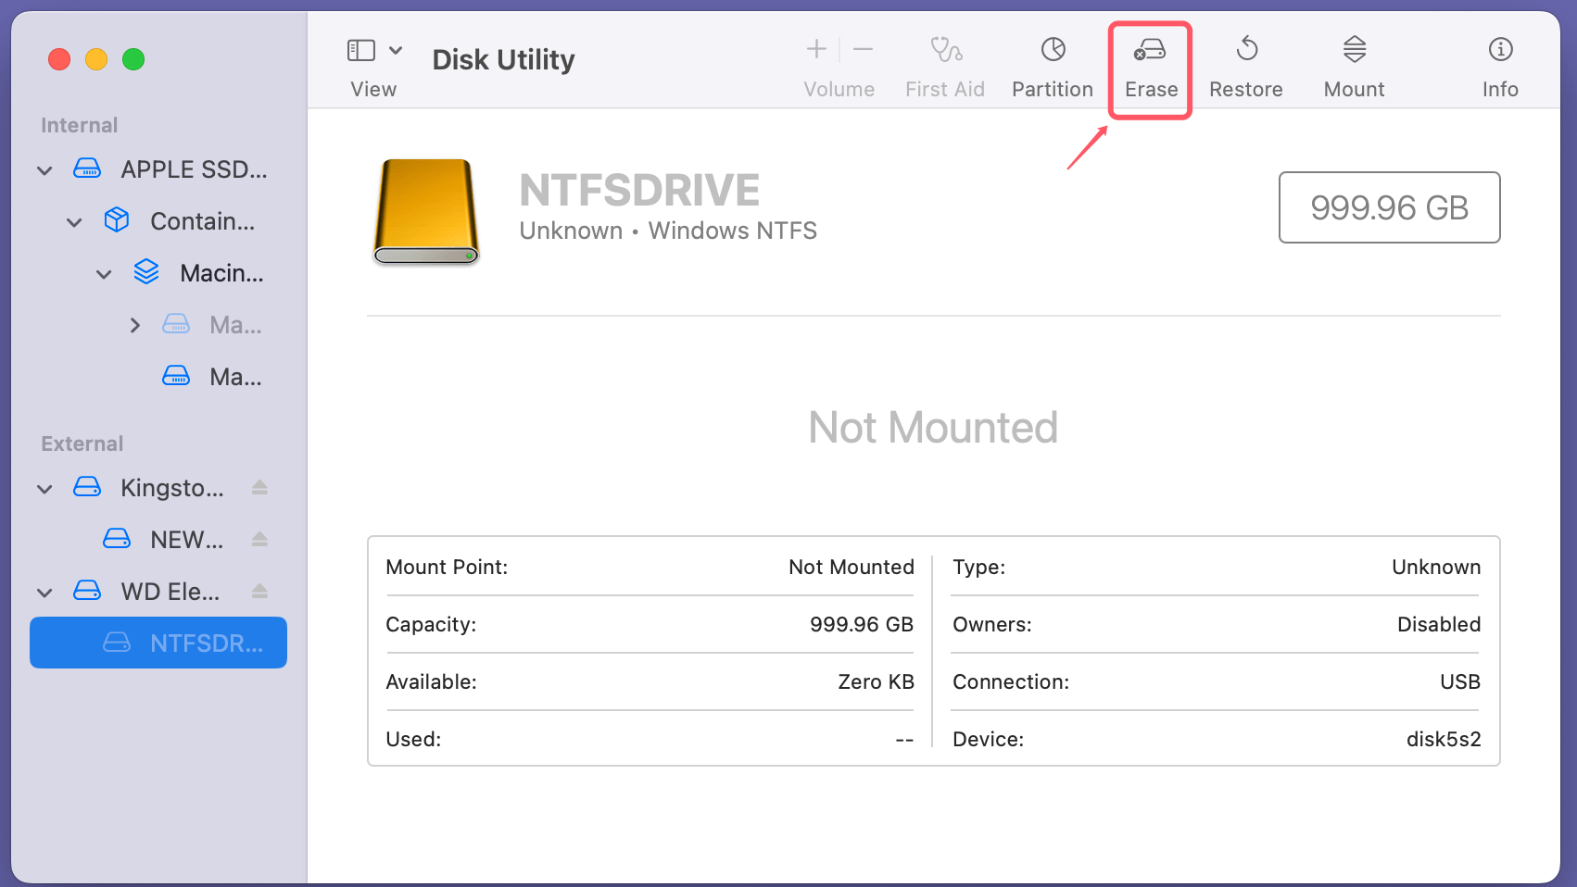This screenshot has width=1577, height=887.
Task: Click the 999.96 GB capacity box
Action: point(1389,207)
